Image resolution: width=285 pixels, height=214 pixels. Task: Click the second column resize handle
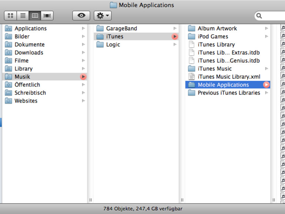[182, 200]
